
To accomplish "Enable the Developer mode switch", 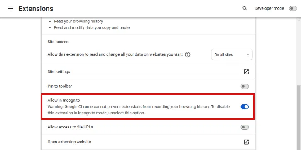I will pyautogui.click(x=293, y=8).
